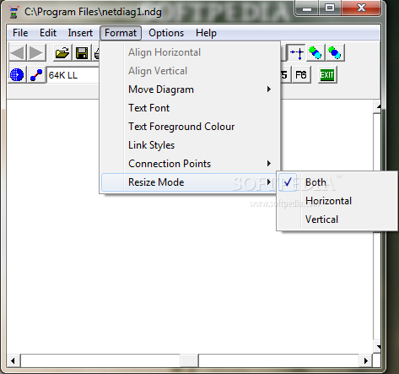Image resolution: width=399 pixels, height=374 pixels.
Task: Choose Link Styles menu entry
Action: click(x=190, y=145)
